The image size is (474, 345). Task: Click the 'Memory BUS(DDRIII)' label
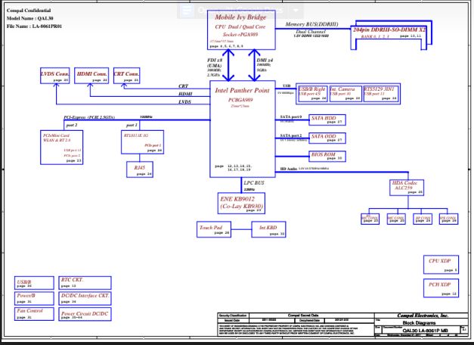(x=311, y=24)
